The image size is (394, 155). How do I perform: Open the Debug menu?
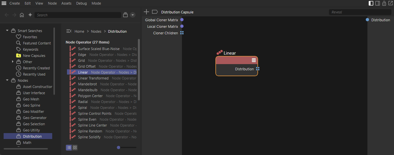click(81, 3)
